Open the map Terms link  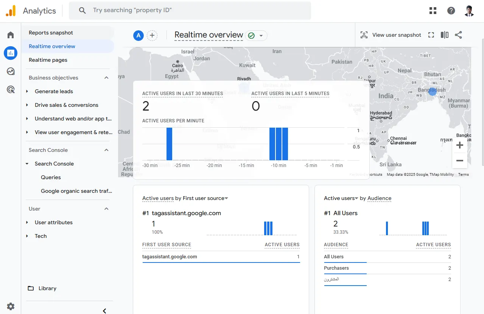[x=464, y=175]
